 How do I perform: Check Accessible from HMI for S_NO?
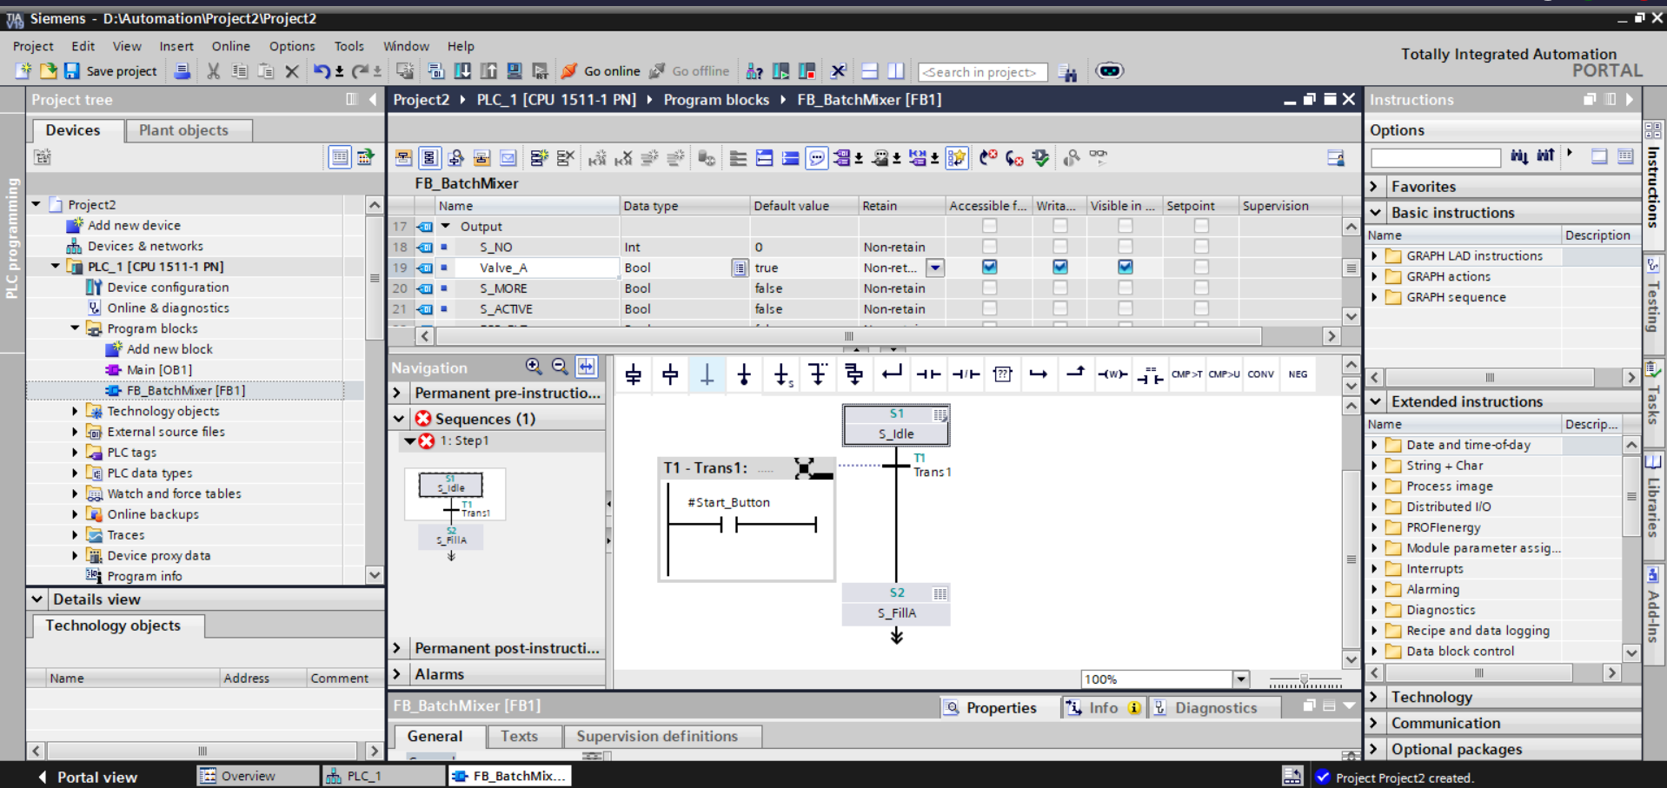pos(989,247)
